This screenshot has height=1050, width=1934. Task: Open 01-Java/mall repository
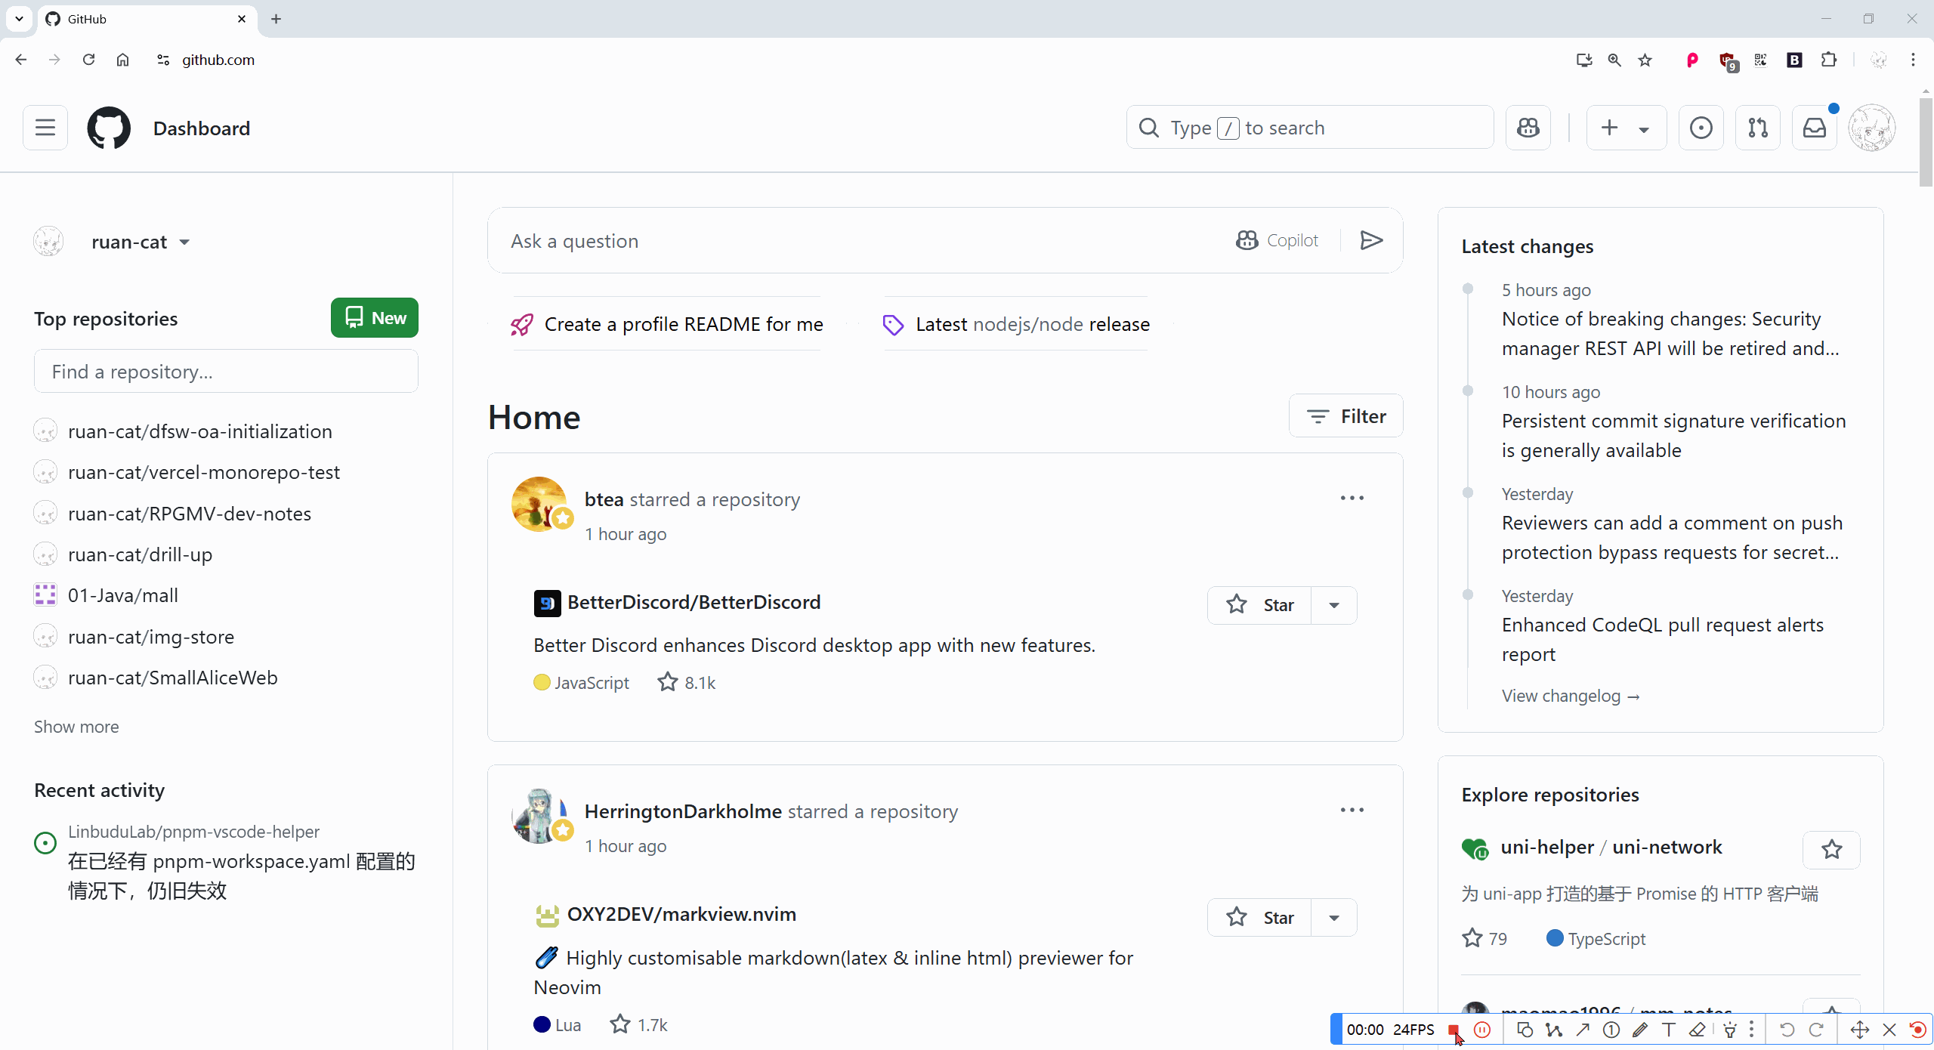click(123, 595)
